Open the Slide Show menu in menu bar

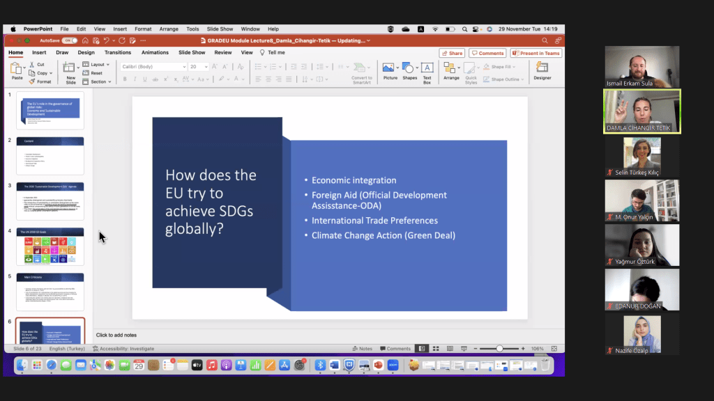[x=220, y=29]
